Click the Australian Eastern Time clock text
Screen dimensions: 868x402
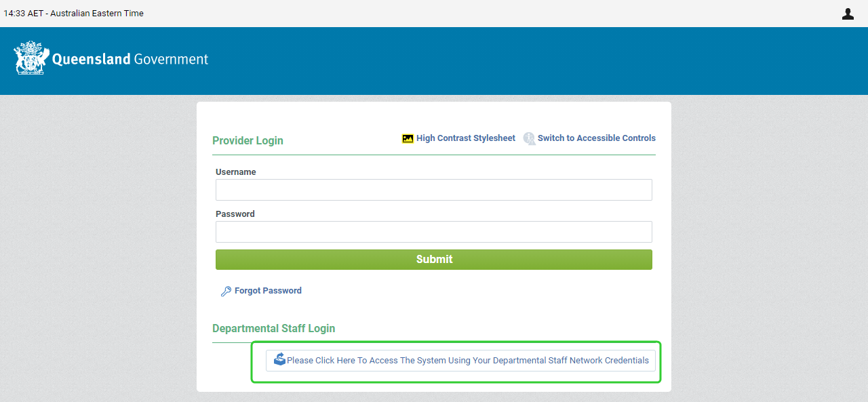tap(73, 14)
